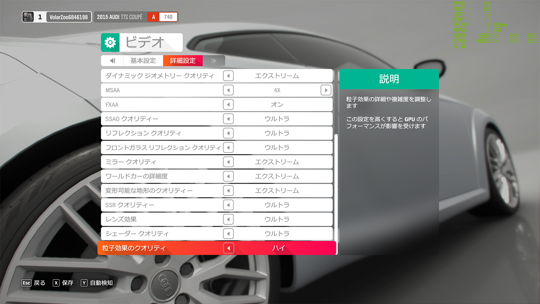Screen dimensions: 540x304
Task: Select the シェーダー クオリティ row label
Action: 137,234
